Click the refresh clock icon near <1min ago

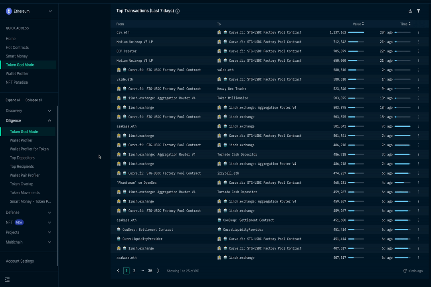[x=405, y=271]
